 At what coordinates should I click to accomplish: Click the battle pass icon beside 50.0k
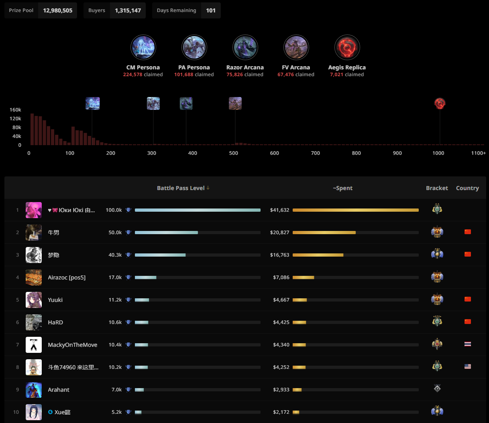click(128, 233)
